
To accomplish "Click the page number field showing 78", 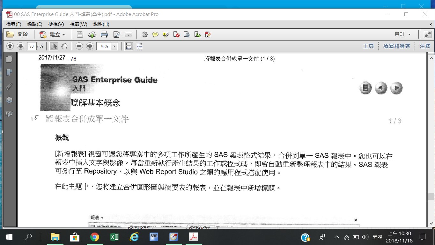I will (32, 46).
